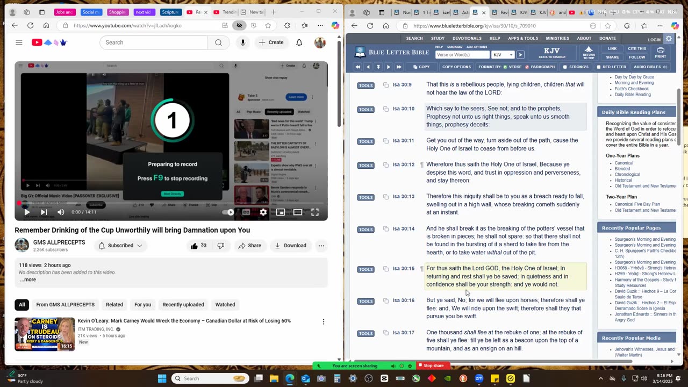Open YouTube player settings gear
This screenshot has width=688, height=387.
pyautogui.click(x=263, y=212)
